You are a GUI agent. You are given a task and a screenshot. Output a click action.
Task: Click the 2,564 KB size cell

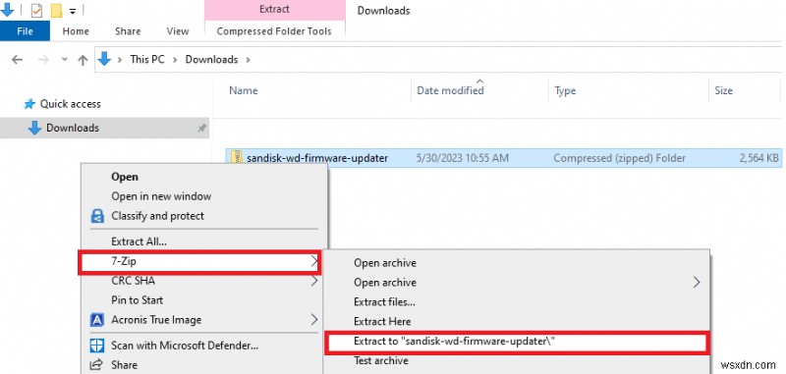[758, 158]
